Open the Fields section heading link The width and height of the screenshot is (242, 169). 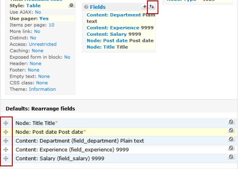(98, 7)
